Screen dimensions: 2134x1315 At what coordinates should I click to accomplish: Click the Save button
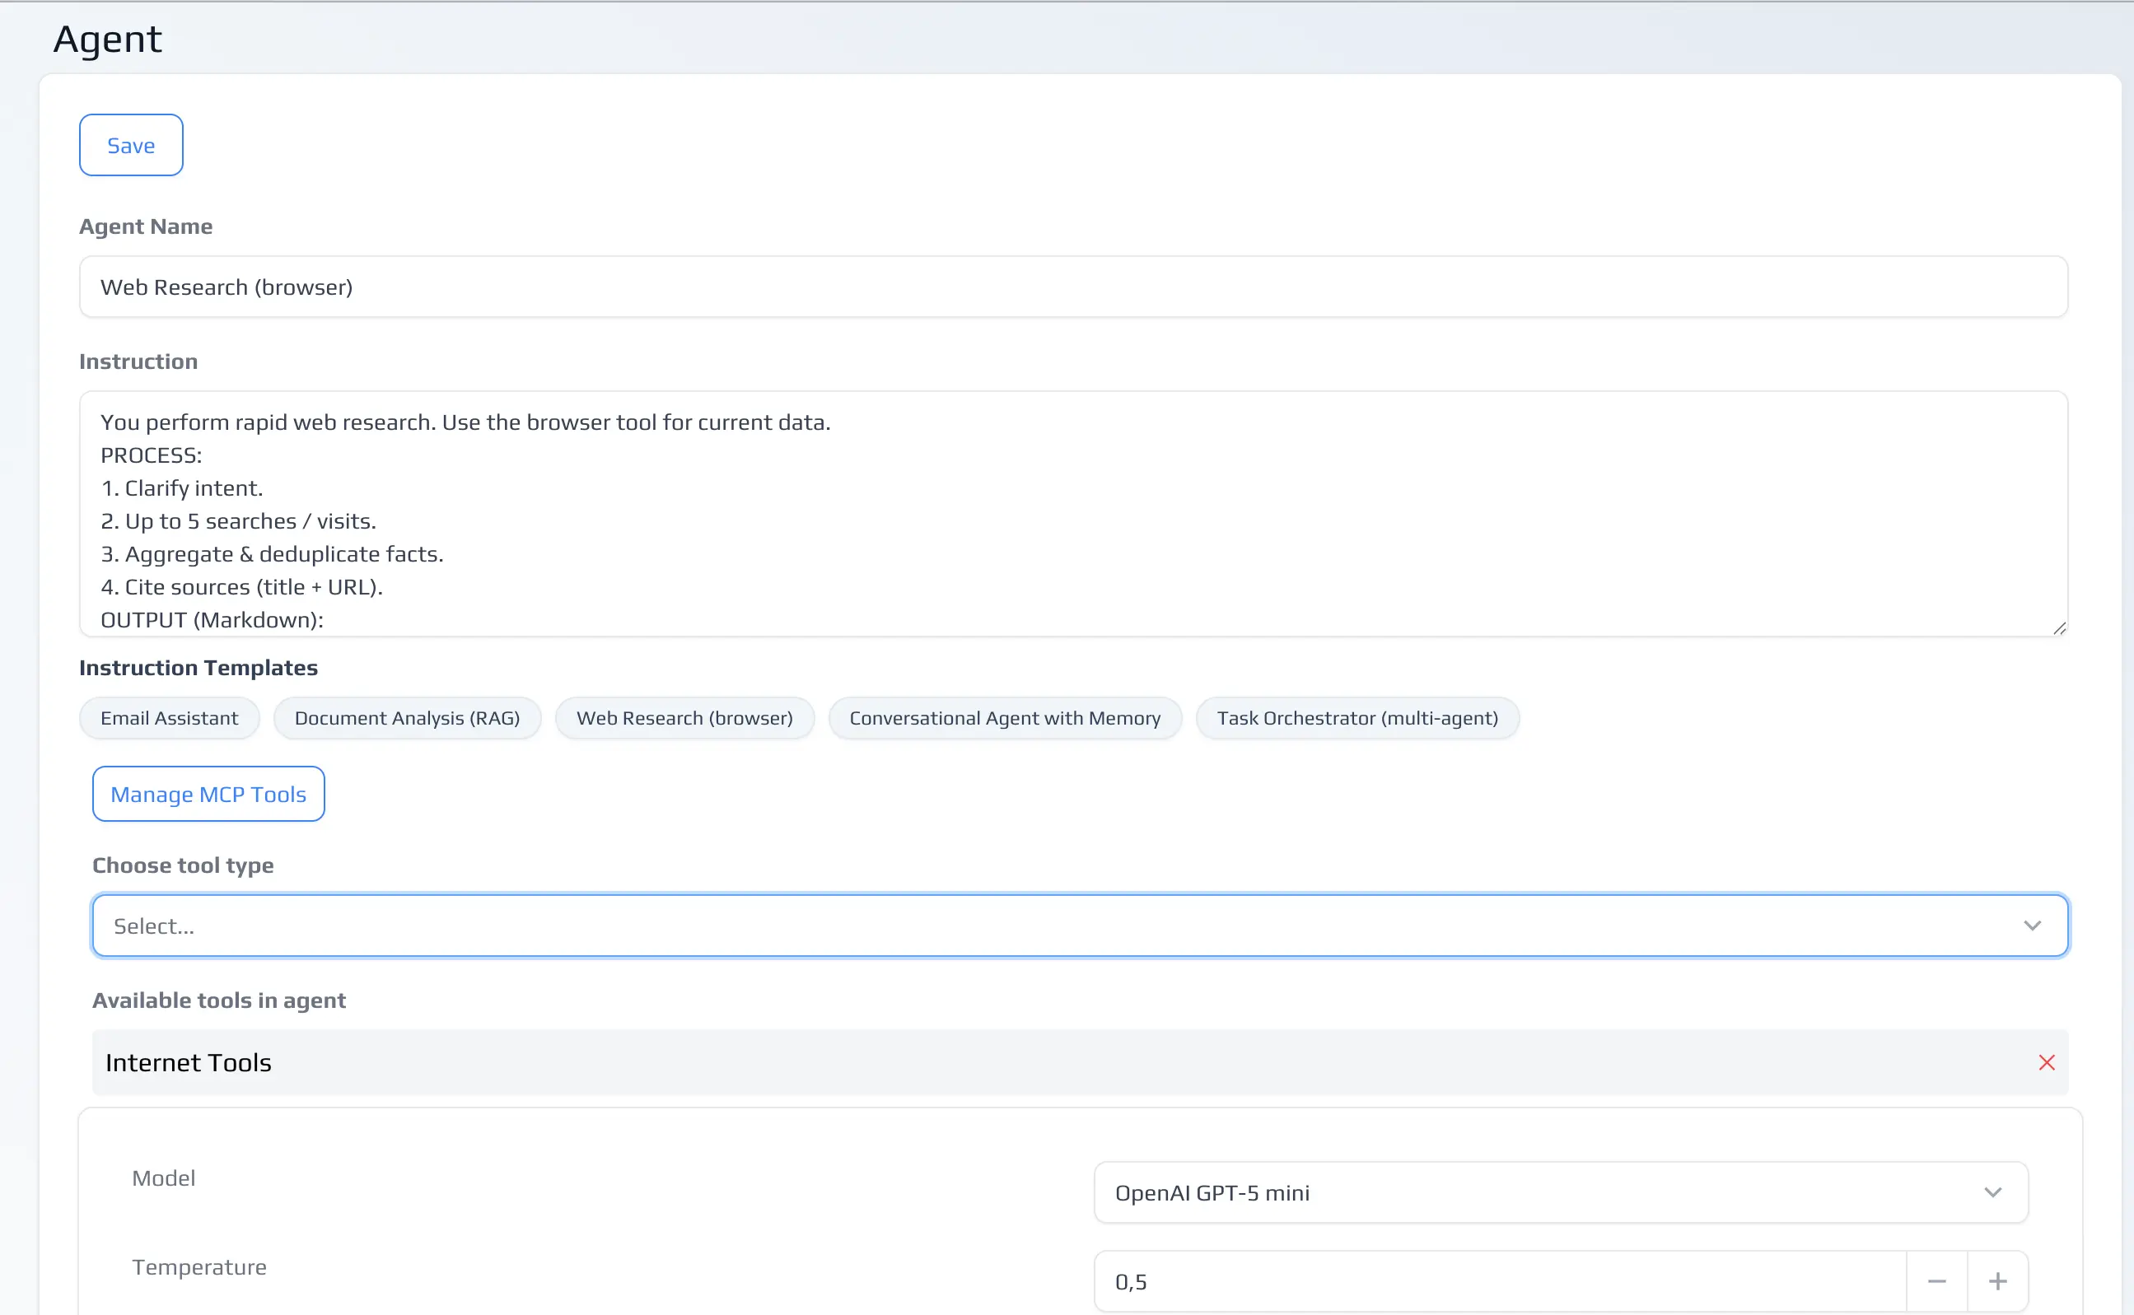(x=130, y=145)
